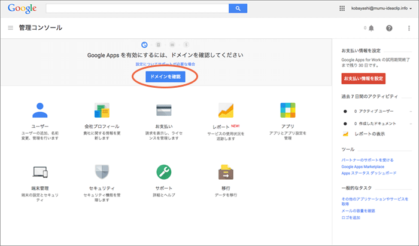Open the 端末管理 device management icon

(x=40, y=172)
